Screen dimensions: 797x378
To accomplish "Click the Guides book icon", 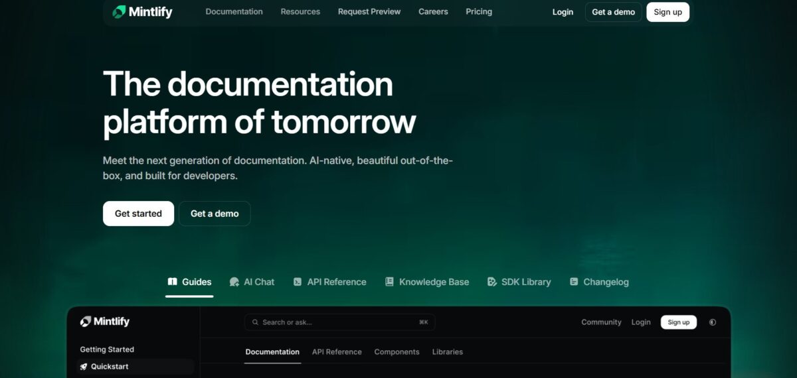I will (173, 282).
